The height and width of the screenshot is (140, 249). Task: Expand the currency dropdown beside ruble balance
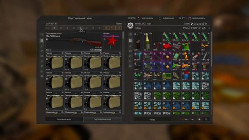point(209,28)
